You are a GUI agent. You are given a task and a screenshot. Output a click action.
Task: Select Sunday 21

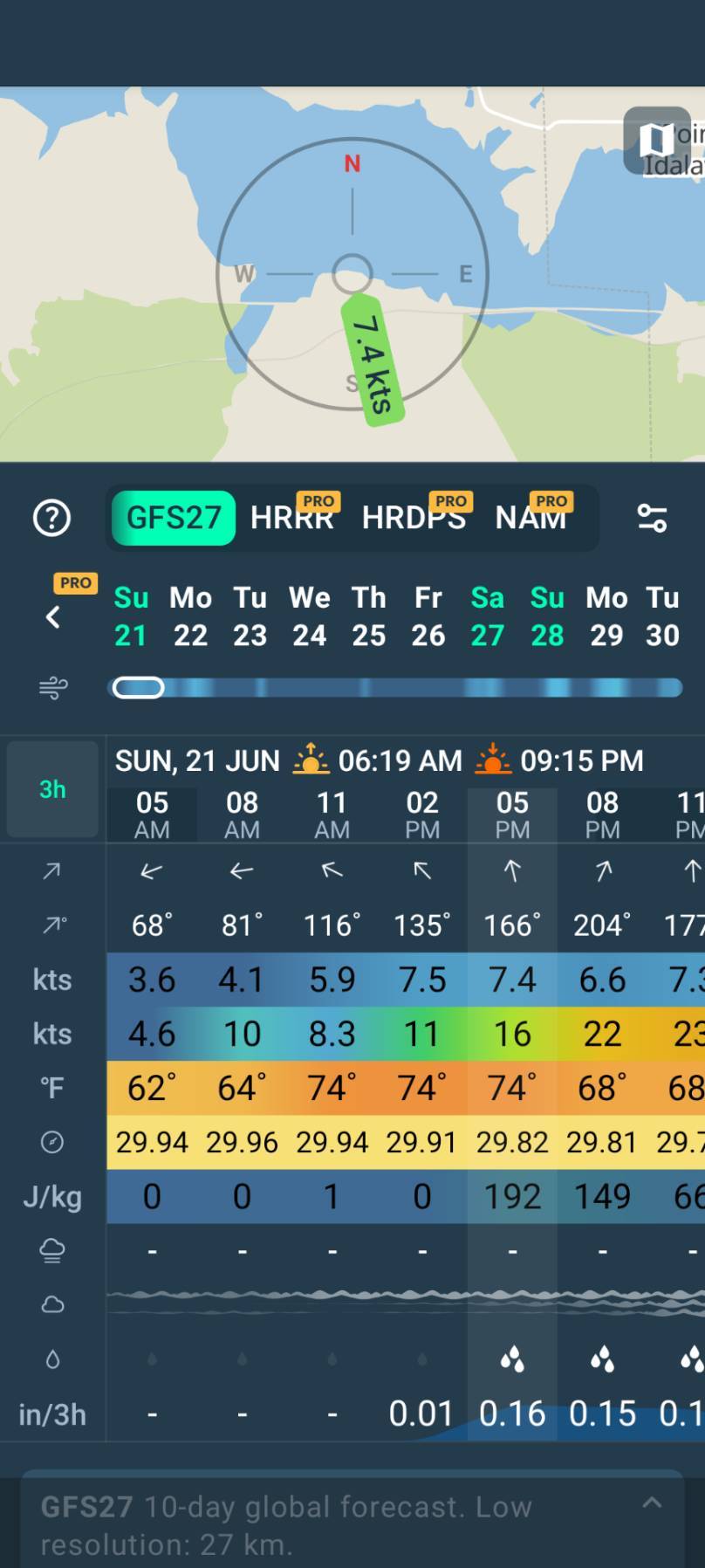131,616
